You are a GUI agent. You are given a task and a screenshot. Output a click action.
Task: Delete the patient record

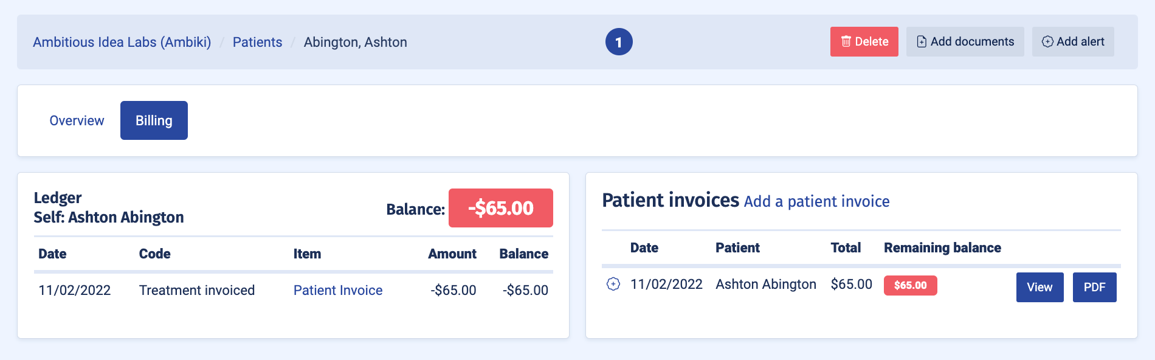tap(864, 41)
